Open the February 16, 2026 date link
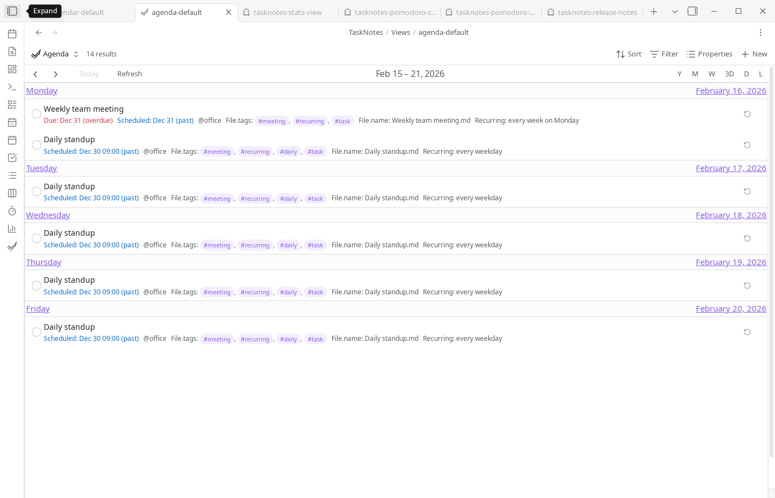This screenshot has width=775, height=498. click(x=731, y=90)
